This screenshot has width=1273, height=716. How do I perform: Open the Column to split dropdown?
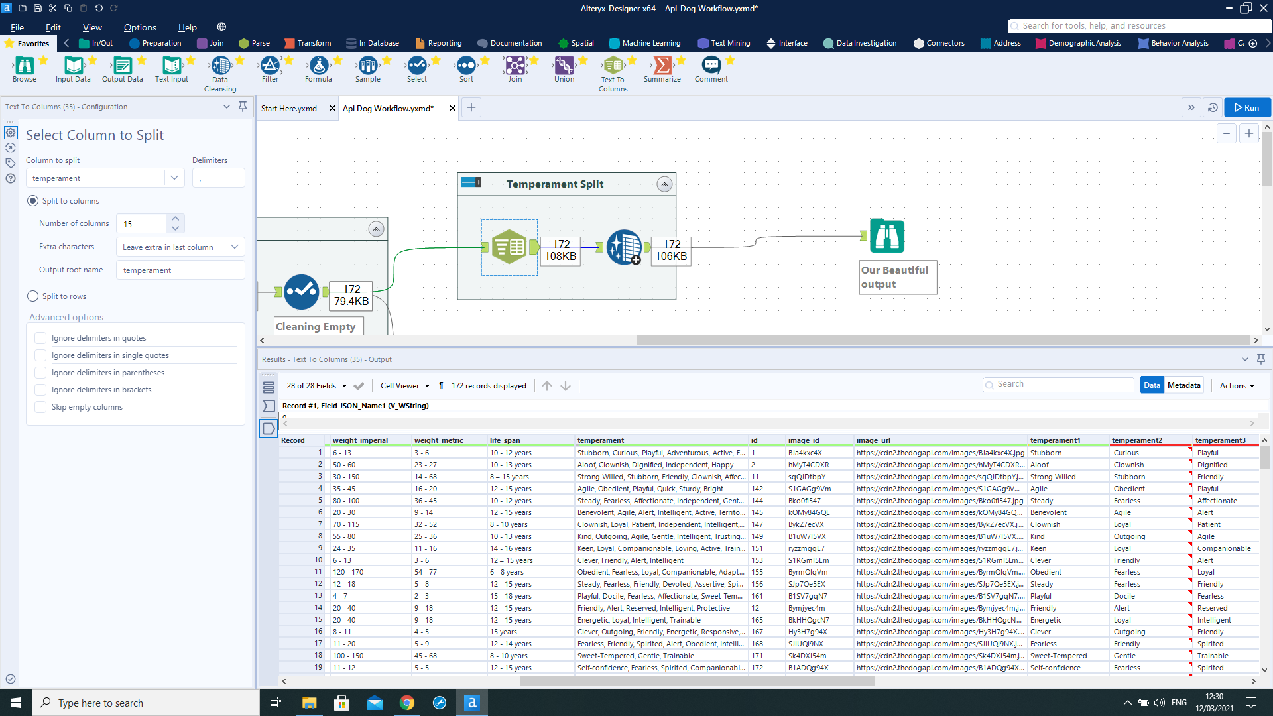(174, 178)
